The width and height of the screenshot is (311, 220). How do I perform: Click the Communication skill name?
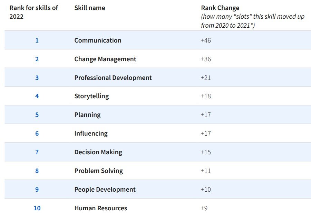click(98, 40)
